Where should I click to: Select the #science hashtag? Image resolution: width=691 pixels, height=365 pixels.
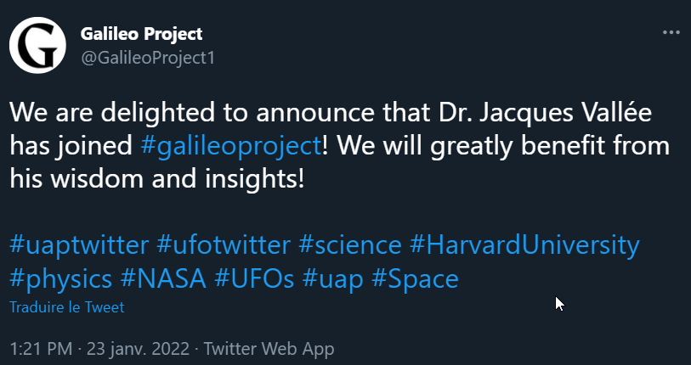[350, 245]
